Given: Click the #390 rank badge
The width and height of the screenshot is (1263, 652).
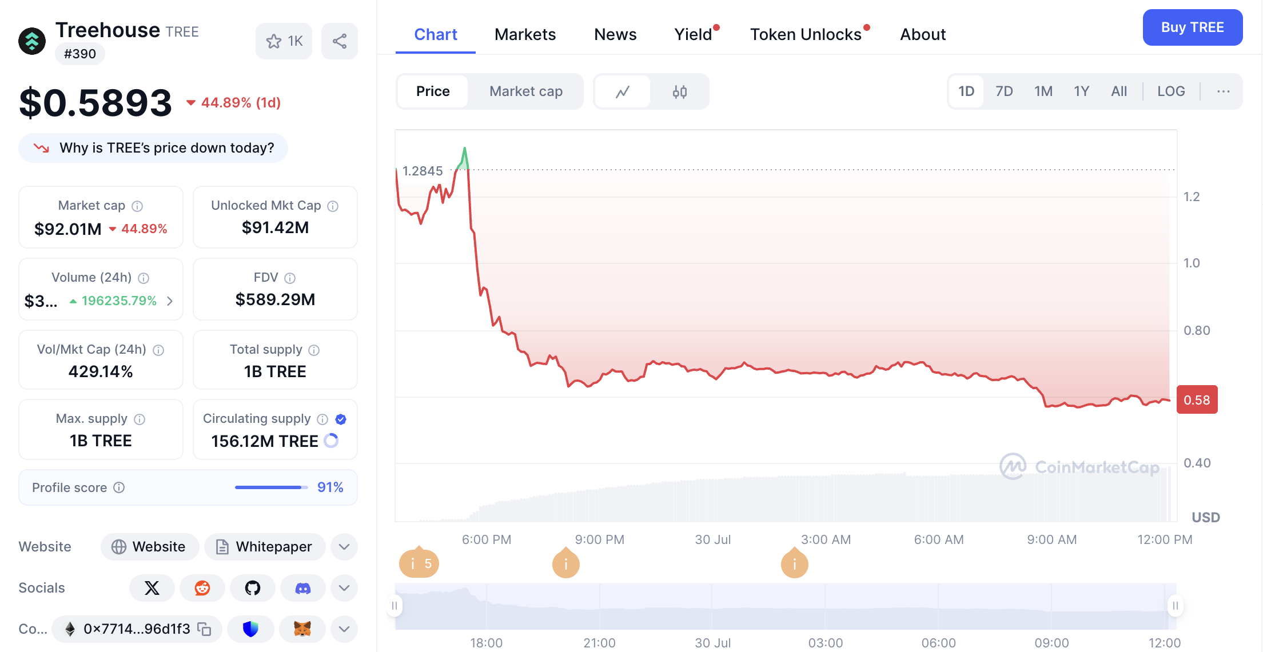Looking at the screenshot, I should pyautogui.click(x=80, y=54).
